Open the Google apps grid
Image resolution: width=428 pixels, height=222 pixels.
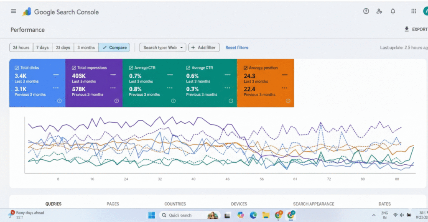pyautogui.click(x=413, y=11)
